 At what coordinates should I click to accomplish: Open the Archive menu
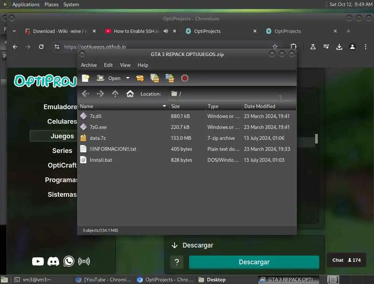point(89,65)
